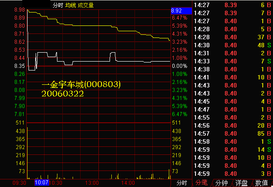Screen dimensions: 273x187
Task: Switch to the 分笔 tab
Action: tap(201, 183)
